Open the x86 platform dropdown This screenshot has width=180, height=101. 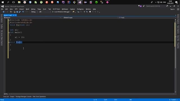point(45,12)
